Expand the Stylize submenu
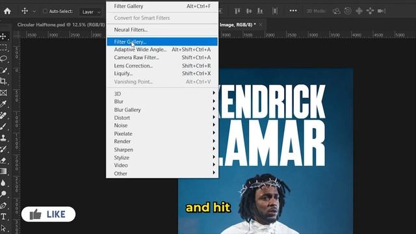 click(162, 157)
